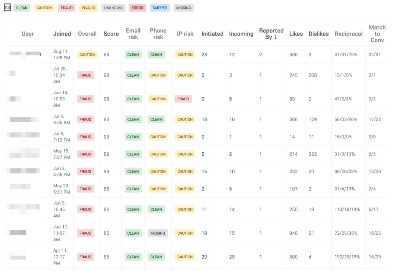The image size is (393, 271).
Task: Select the All filter
Action: pyautogui.click(x=7, y=8)
